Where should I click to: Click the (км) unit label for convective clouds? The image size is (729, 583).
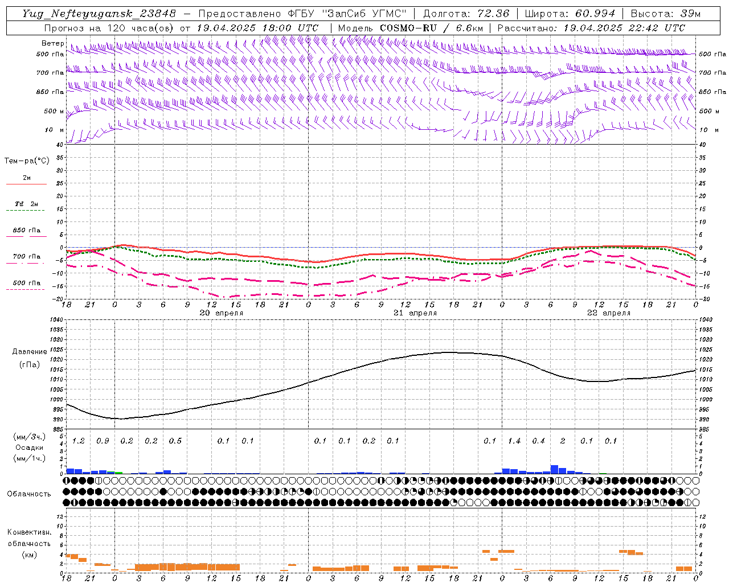29,555
